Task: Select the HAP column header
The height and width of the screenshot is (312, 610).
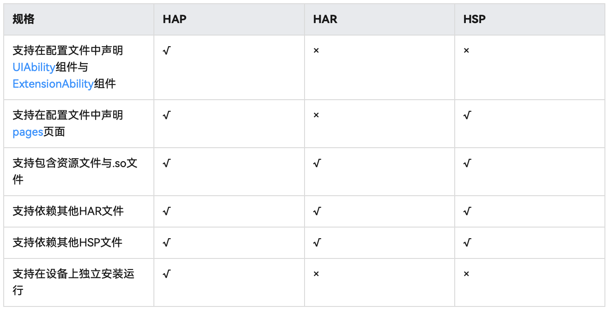Action: click(175, 19)
